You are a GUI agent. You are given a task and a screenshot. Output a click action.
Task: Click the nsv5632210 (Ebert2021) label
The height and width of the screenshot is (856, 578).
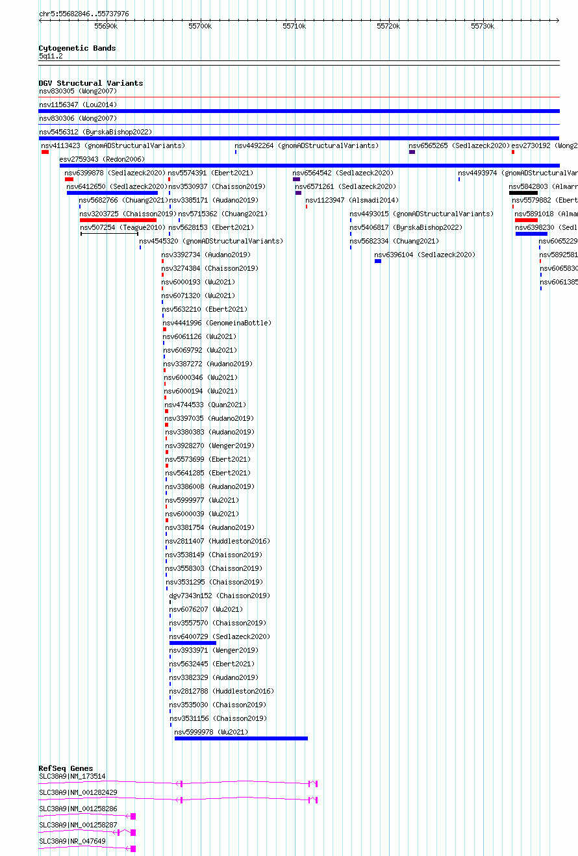pos(205,309)
